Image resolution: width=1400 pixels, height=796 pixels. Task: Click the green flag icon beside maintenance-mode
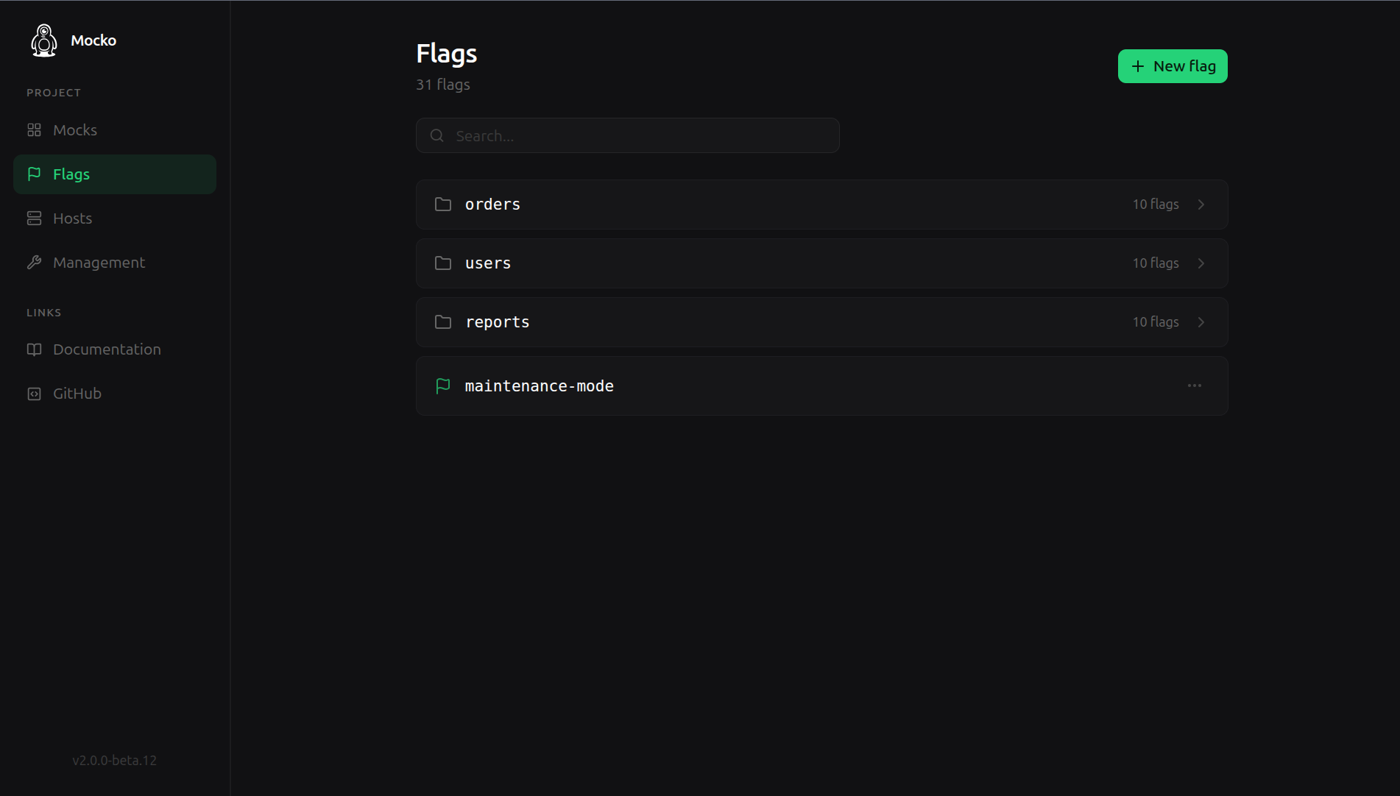[443, 386]
